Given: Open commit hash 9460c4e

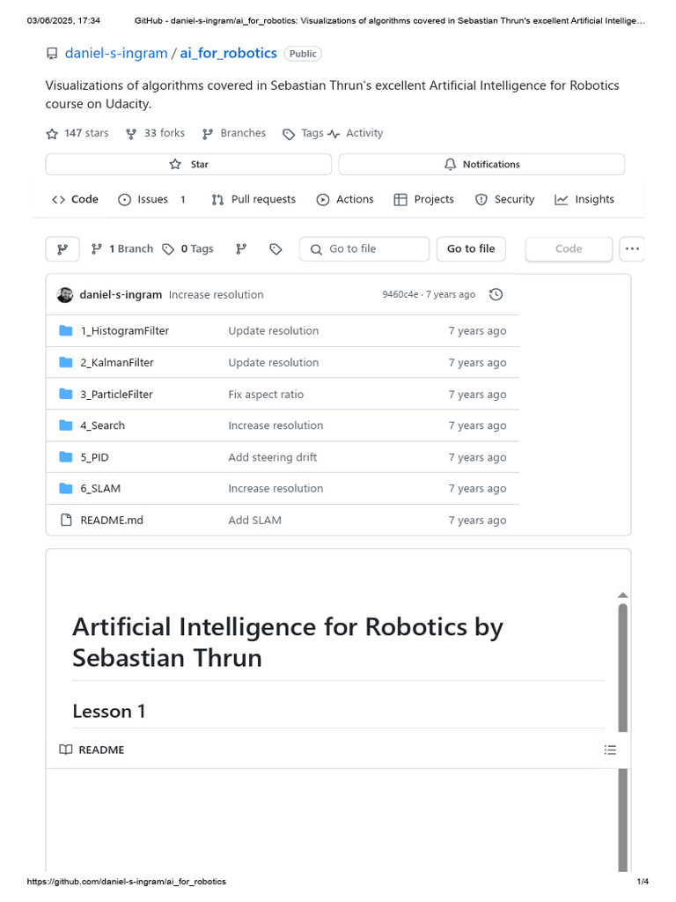Looking at the screenshot, I should click(400, 294).
